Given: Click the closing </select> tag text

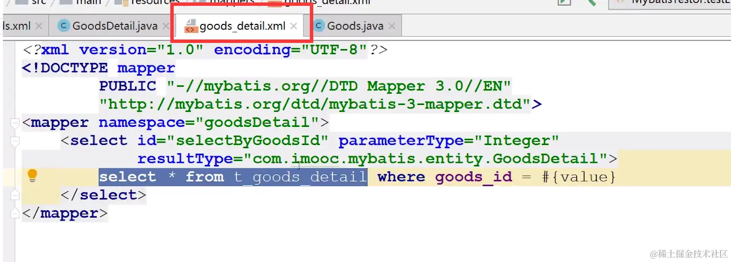Looking at the screenshot, I should click(x=103, y=195).
